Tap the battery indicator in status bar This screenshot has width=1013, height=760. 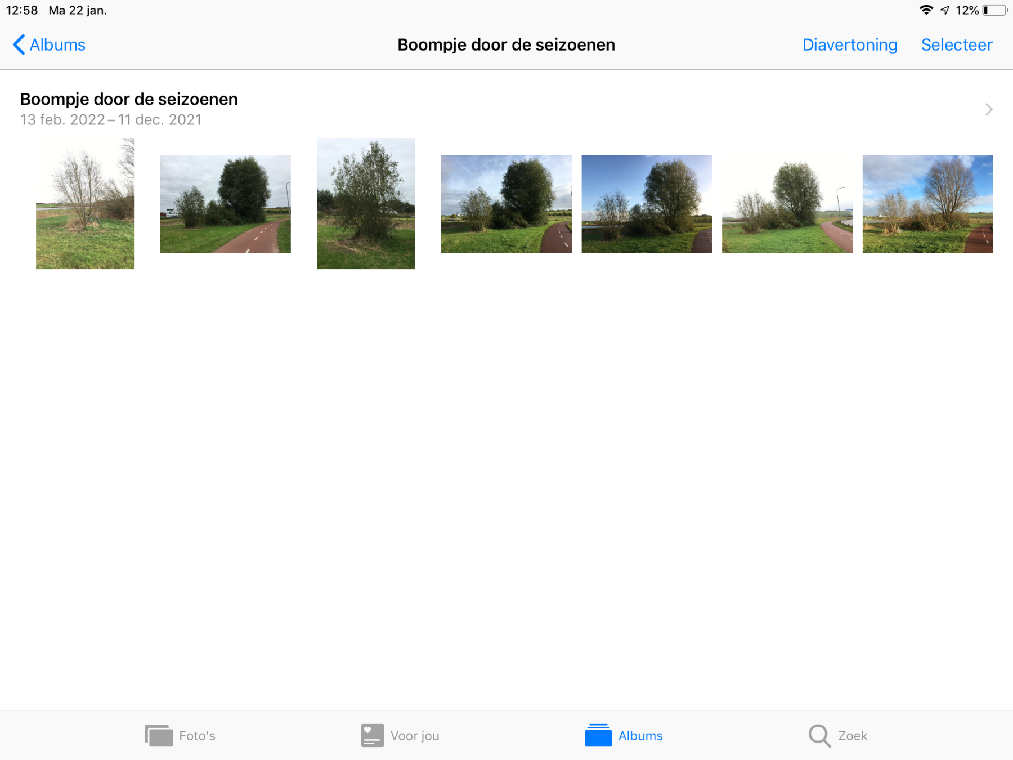tap(995, 10)
